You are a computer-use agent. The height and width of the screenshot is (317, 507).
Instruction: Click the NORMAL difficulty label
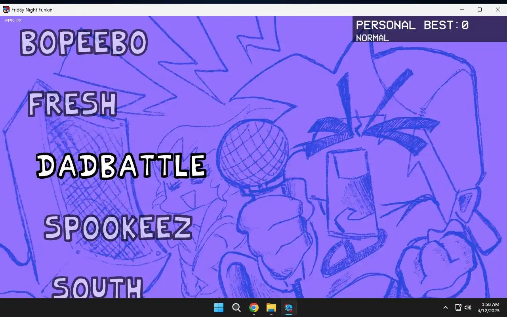tap(372, 38)
